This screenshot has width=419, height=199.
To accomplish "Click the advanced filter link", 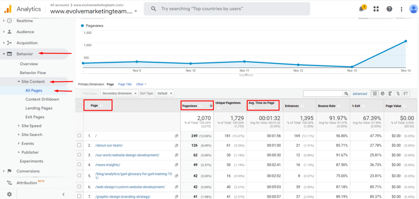I will 360,94.
